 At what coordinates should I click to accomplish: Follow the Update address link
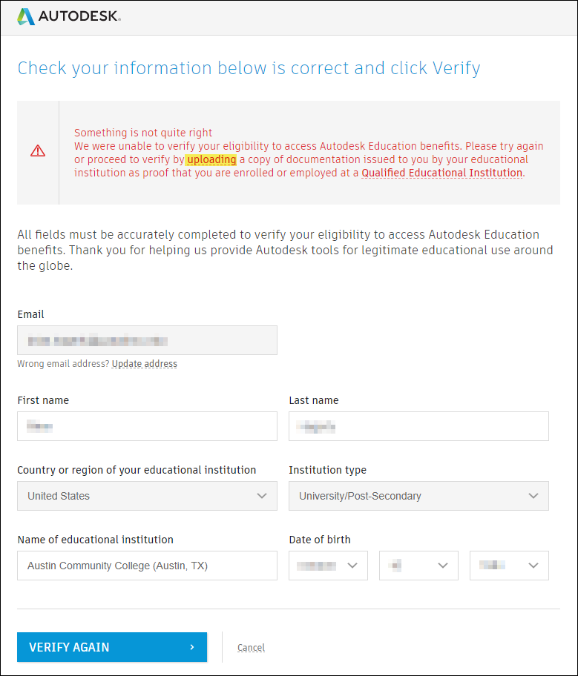[x=145, y=364]
